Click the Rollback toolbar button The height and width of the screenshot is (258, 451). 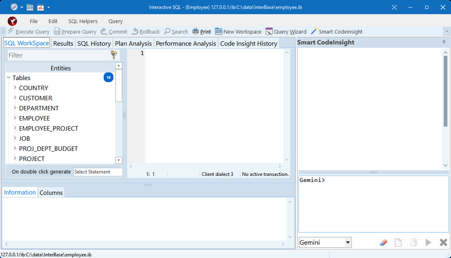point(145,32)
